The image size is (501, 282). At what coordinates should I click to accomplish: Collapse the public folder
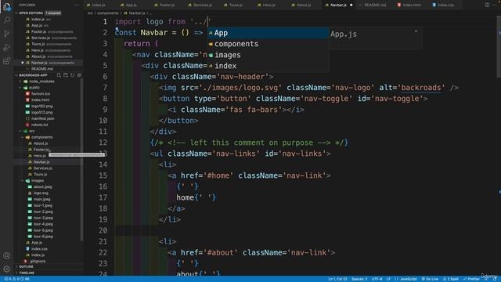tap(34, 88)
